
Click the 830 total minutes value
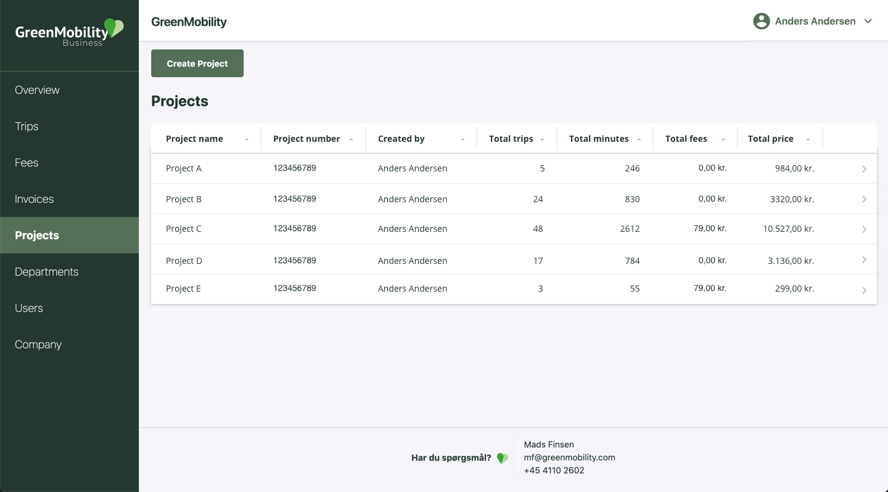click(632, 199)
